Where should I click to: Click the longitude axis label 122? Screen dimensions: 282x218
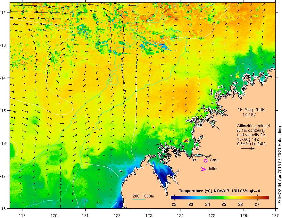tap(117, 215)
